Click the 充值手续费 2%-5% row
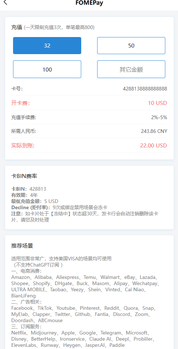Screen dimensions: 178x349 89,117
